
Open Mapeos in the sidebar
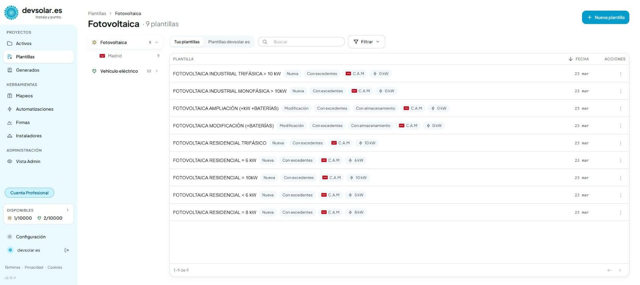[39, 96]
